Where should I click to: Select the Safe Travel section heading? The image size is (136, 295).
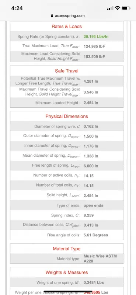(67, 71)
